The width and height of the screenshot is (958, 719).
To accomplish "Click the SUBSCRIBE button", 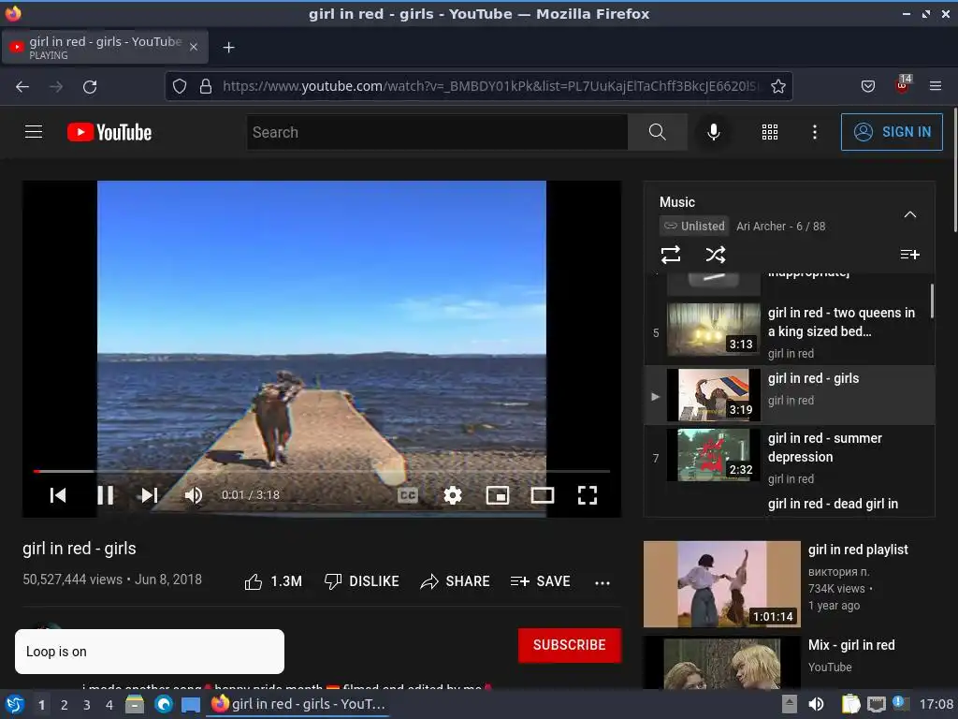I will pyautogui.click(x=570, y=645).
